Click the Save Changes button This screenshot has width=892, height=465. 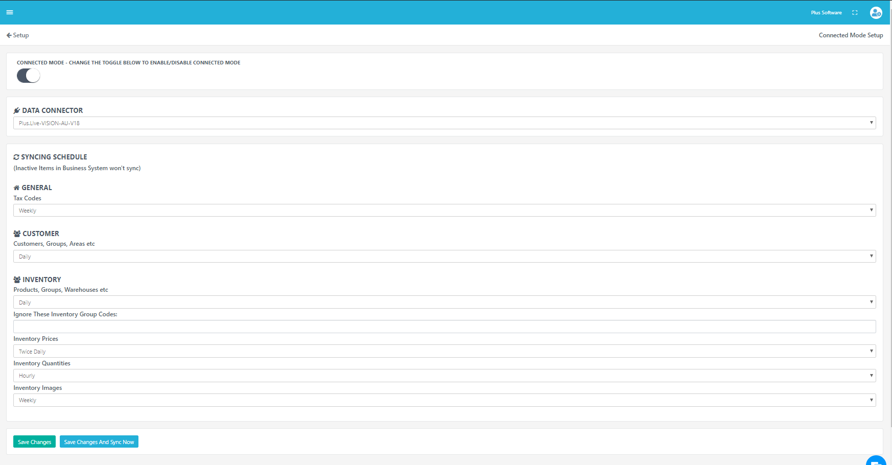[34, 442]
